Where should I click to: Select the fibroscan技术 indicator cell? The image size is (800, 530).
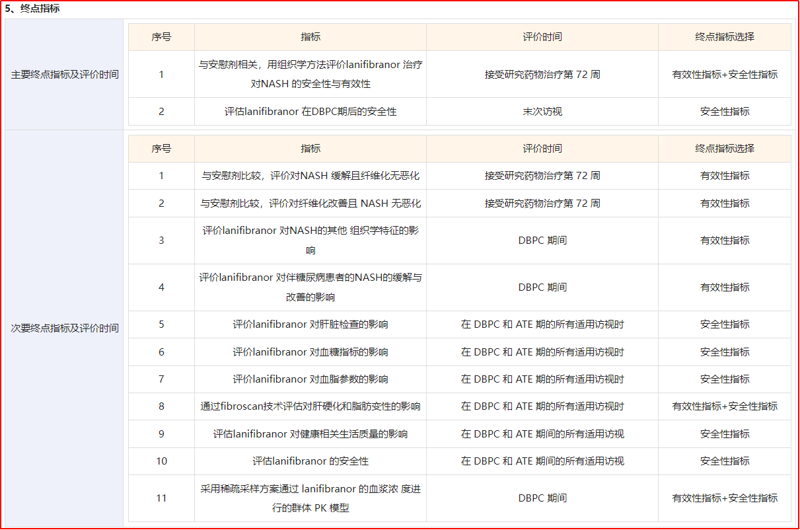(310, 406)
